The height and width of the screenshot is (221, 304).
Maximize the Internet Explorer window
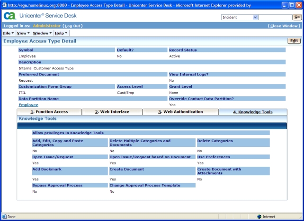[292, 5]
